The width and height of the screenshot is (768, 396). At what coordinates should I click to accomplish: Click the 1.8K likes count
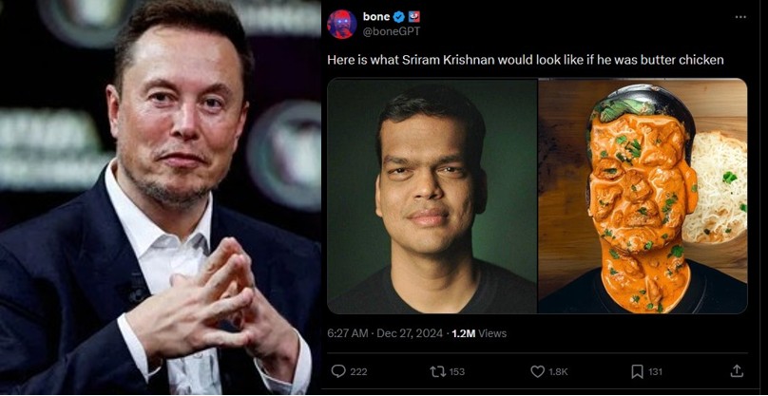point(559,371)
